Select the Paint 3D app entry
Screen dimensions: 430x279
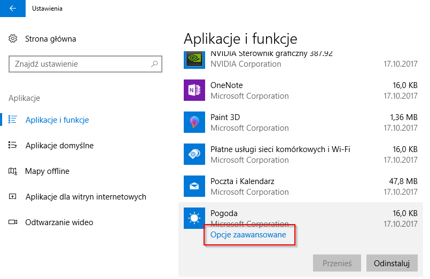coord(301,122)
